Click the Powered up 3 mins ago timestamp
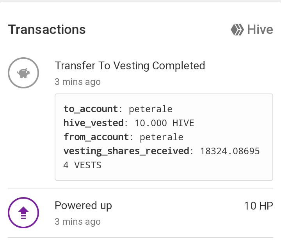Screen dimensions: 281x245 78,222
